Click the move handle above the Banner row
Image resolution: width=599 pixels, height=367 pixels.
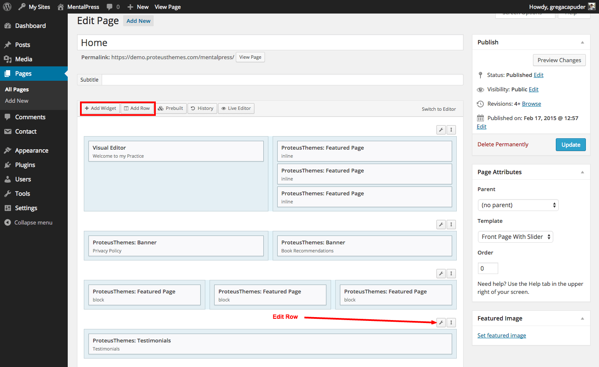[451, 225]
